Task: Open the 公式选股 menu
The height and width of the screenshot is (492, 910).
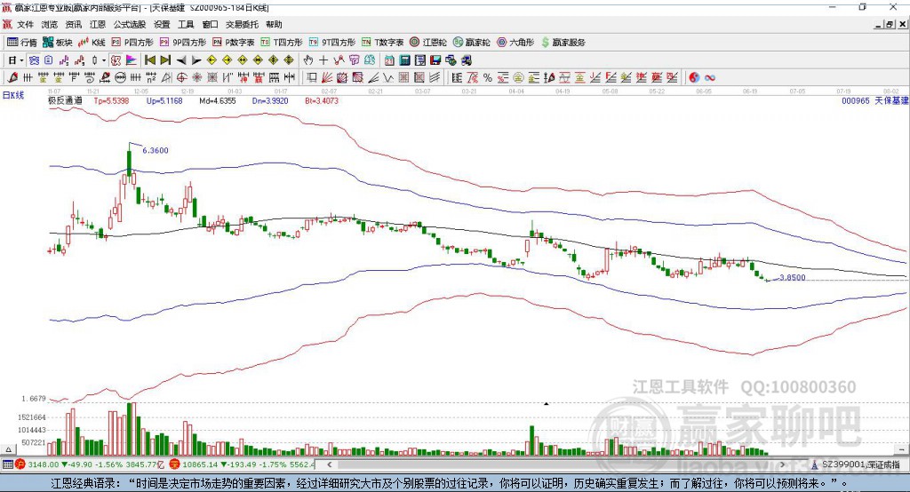Action: [130, 24]
